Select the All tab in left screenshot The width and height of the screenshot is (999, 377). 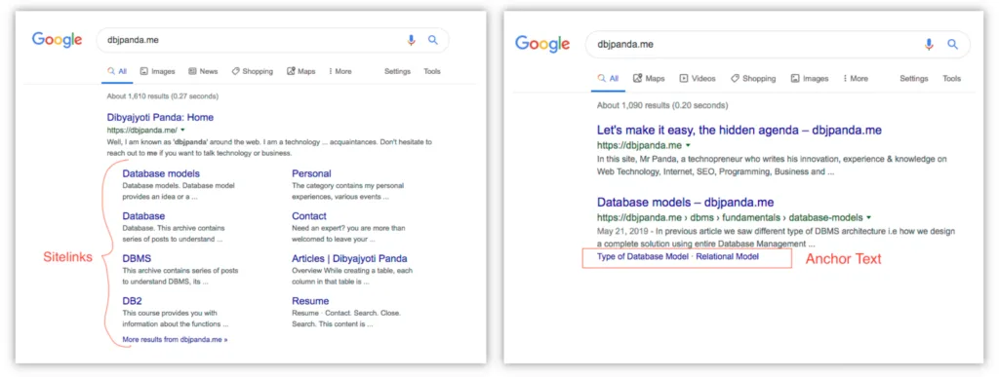[x=117, y=71]
